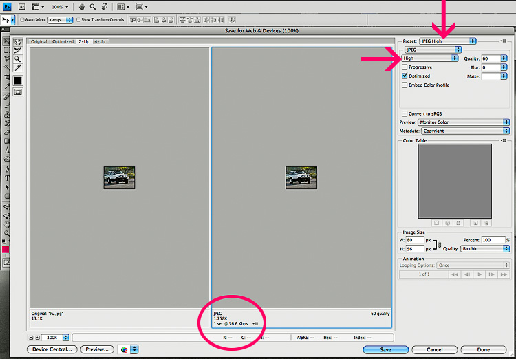Image resolution: width=516 pixels, height=359 pixels.
Task: Select the Slice Select tool
Action: (18, 51)
